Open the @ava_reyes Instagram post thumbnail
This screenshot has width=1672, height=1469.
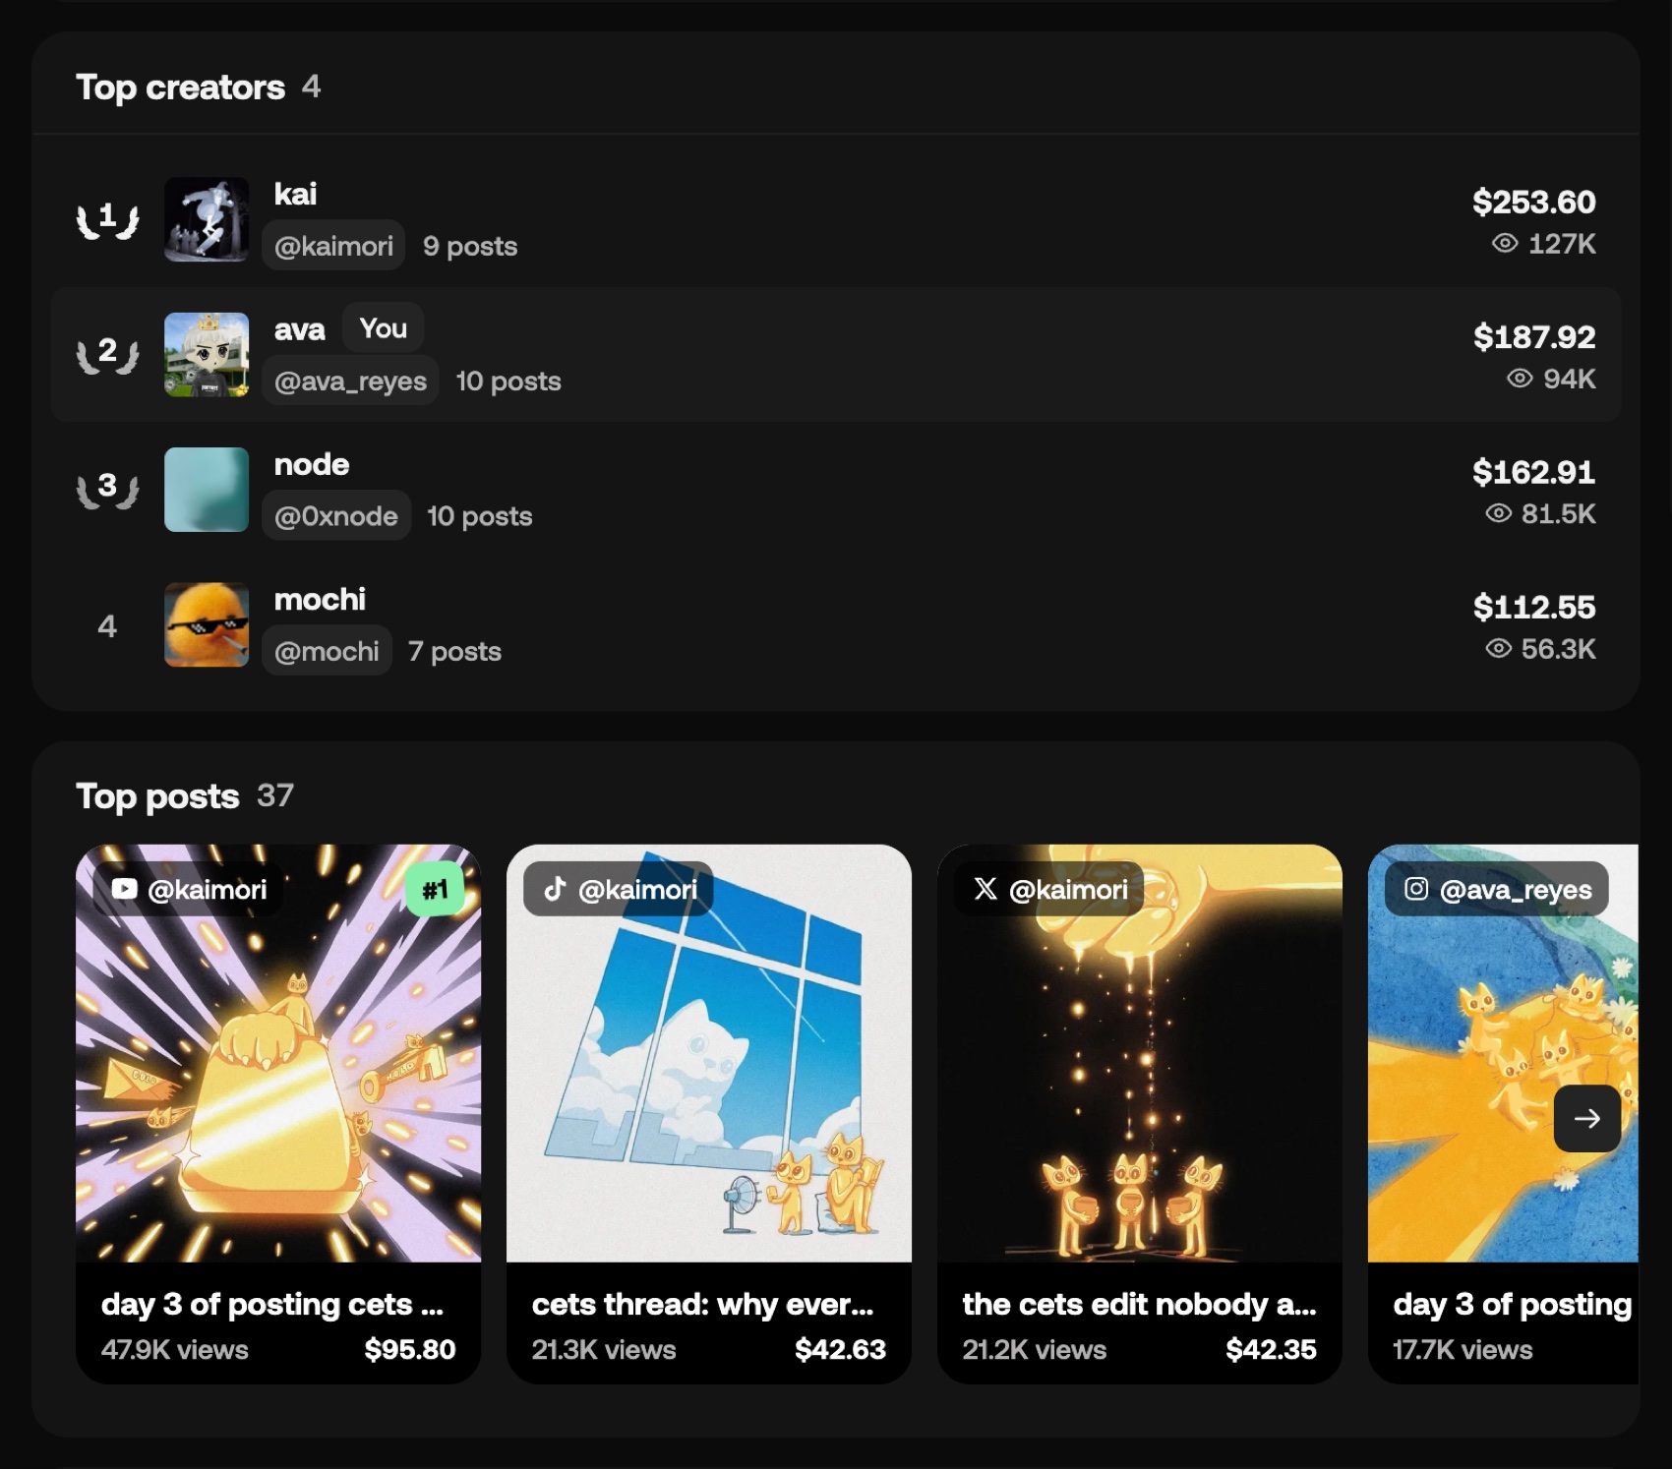coord(1503,1053)
